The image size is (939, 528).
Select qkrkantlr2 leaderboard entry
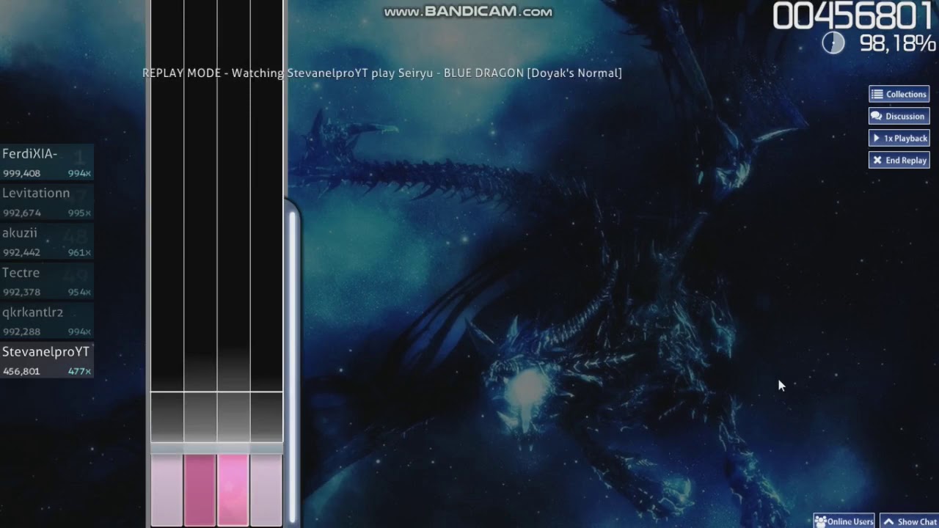[47, 321]
